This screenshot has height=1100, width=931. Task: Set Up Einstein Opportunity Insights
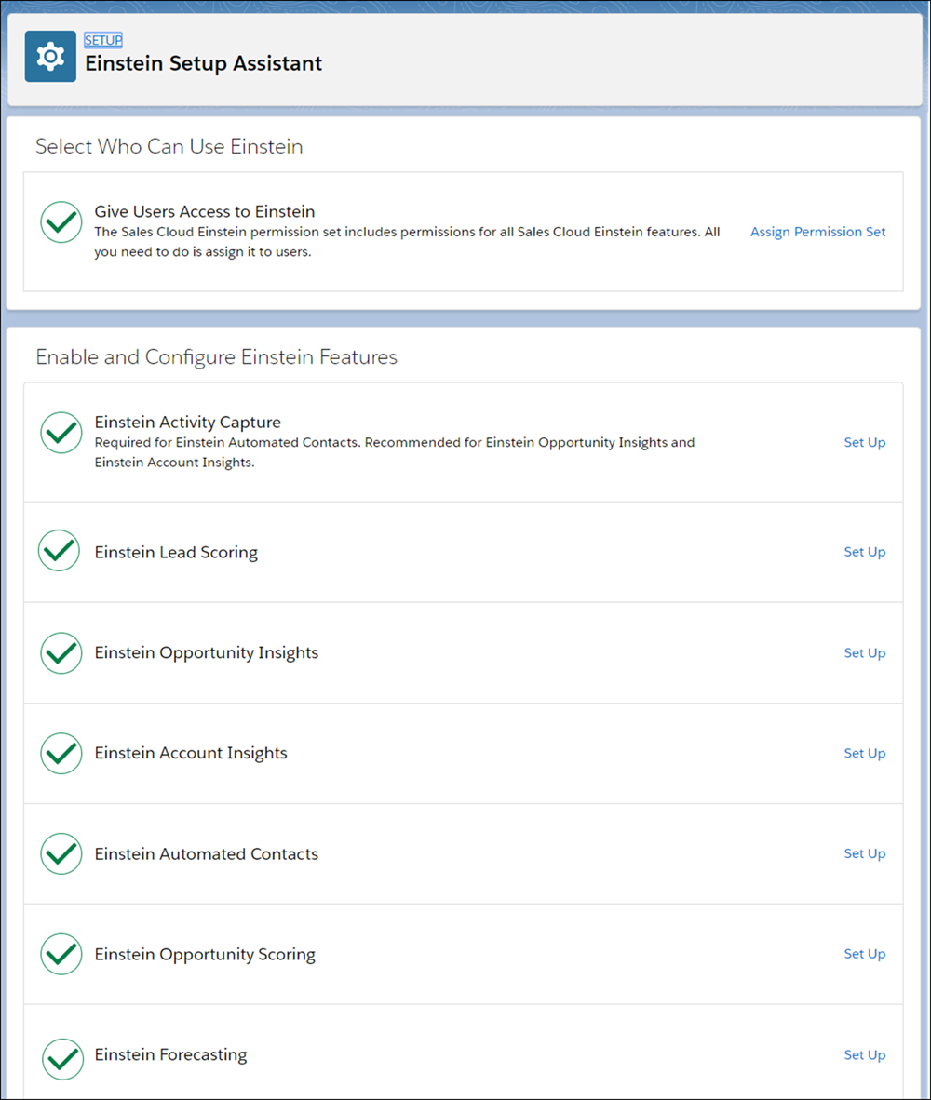(864, 652)
